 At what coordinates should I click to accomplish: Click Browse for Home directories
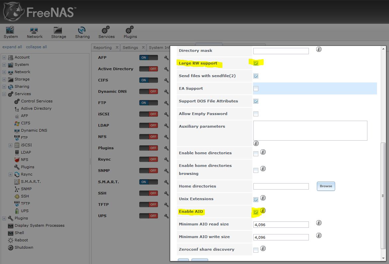tap(326, 186)
